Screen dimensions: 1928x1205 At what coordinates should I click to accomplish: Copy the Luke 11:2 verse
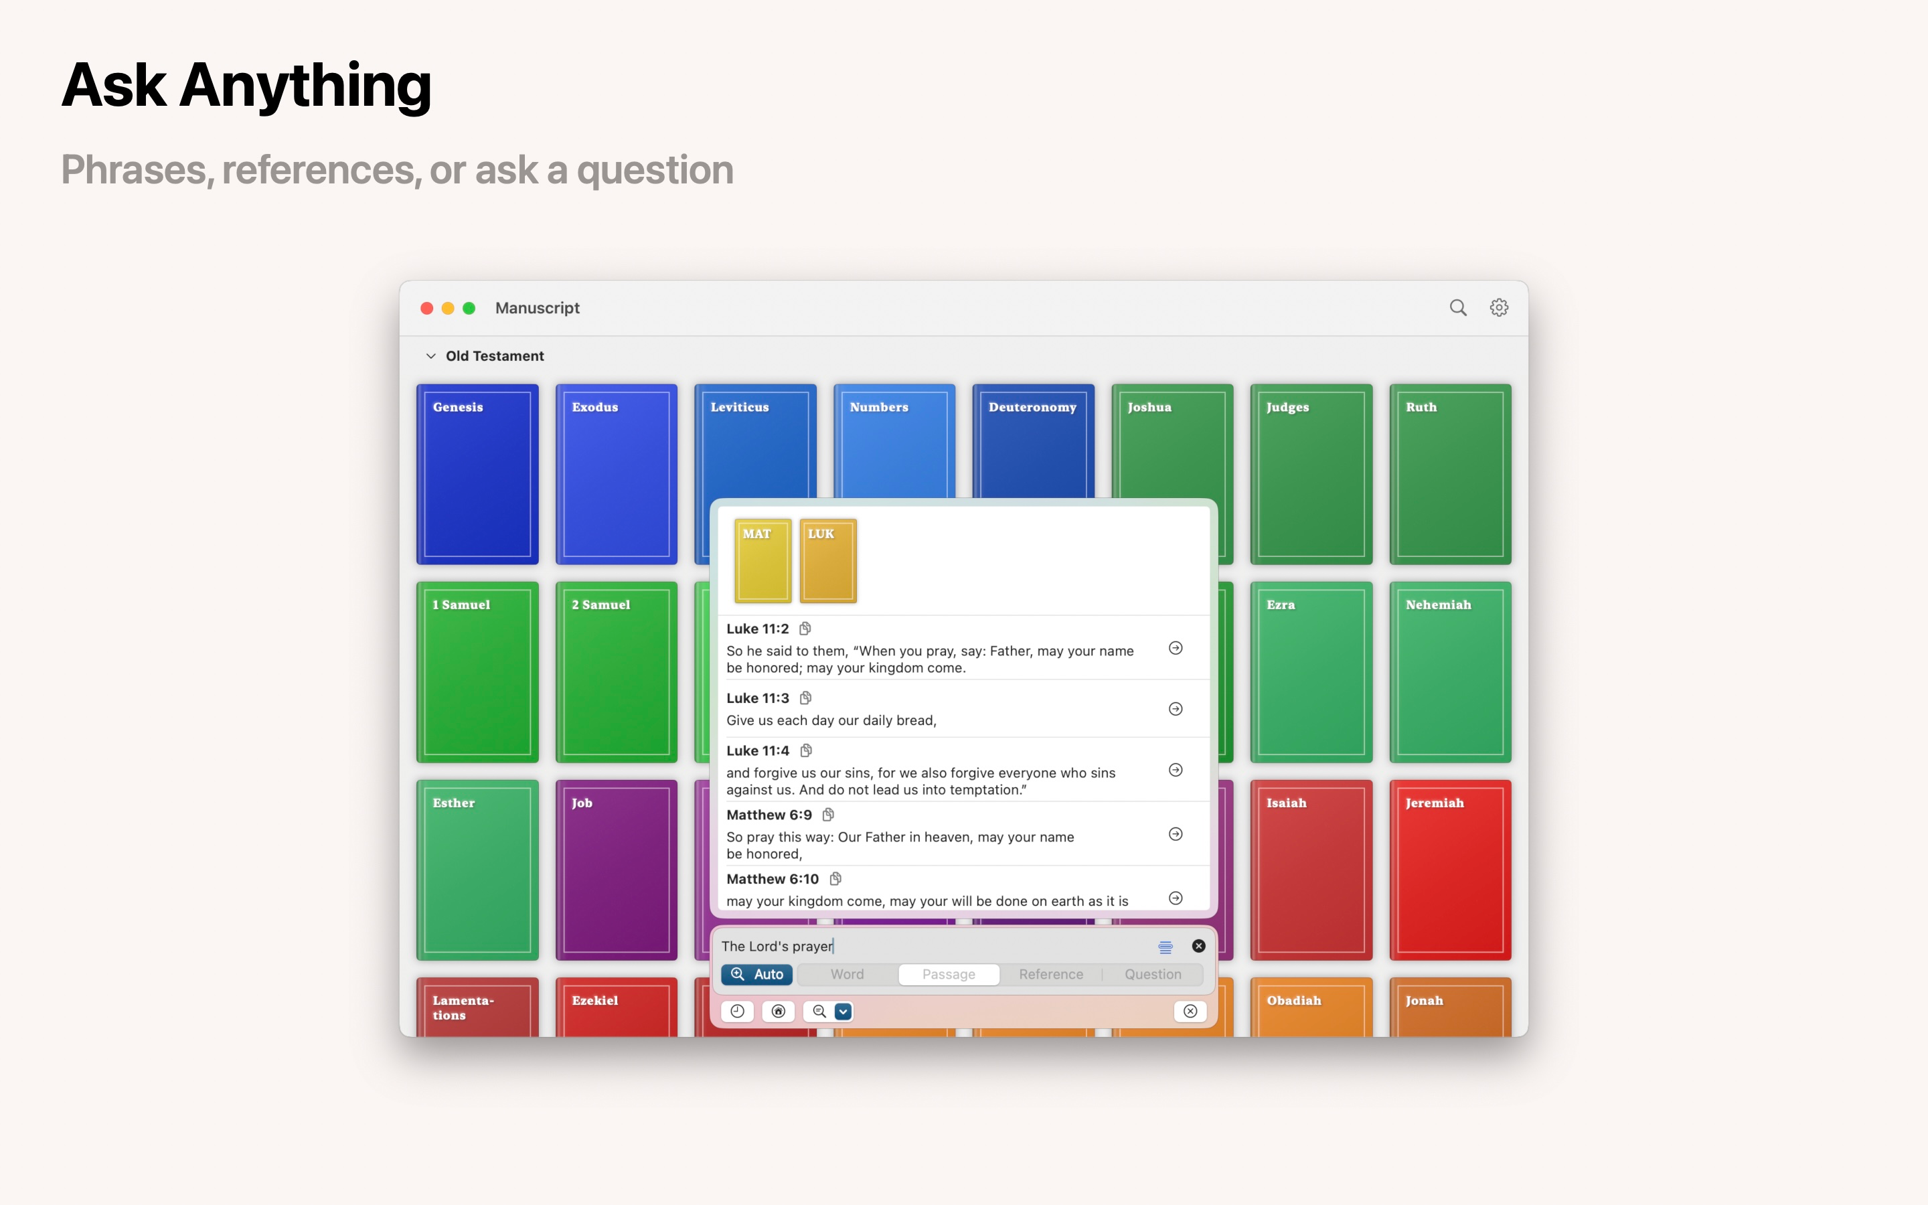[x=805, y=629]
